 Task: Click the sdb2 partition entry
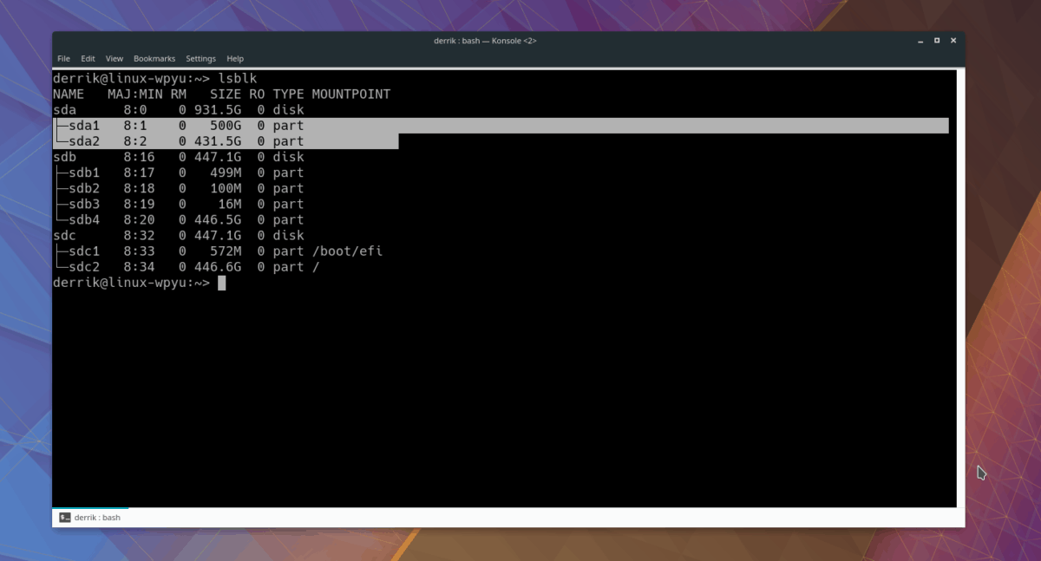click(x=84, y=188)
